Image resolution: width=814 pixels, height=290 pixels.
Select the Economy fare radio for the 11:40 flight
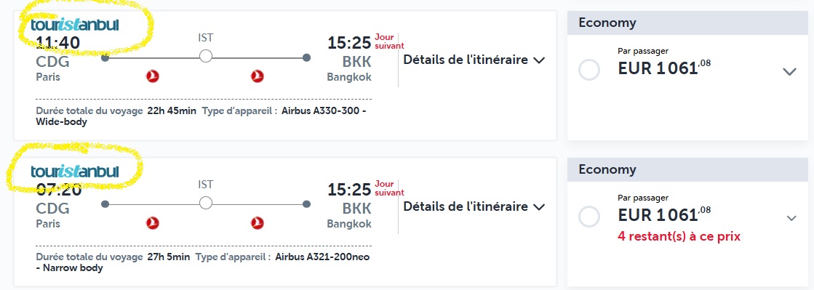pos(589,70)
